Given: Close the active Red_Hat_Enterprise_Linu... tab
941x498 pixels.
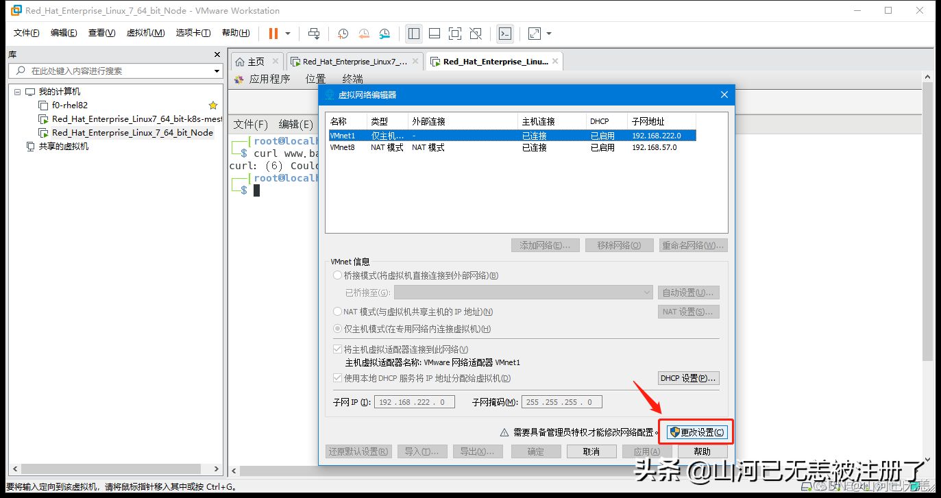Looking at the screenshot, I should tap(556, 61).
